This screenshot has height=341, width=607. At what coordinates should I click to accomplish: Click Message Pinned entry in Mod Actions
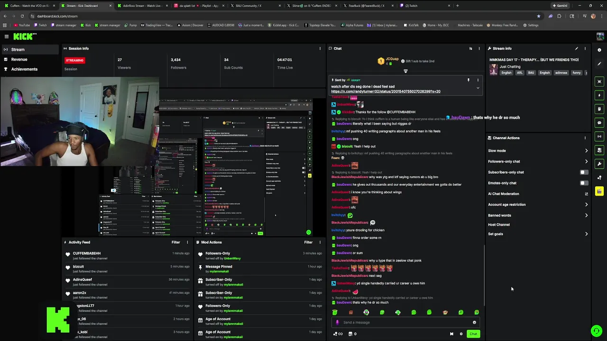click(260, 269)
